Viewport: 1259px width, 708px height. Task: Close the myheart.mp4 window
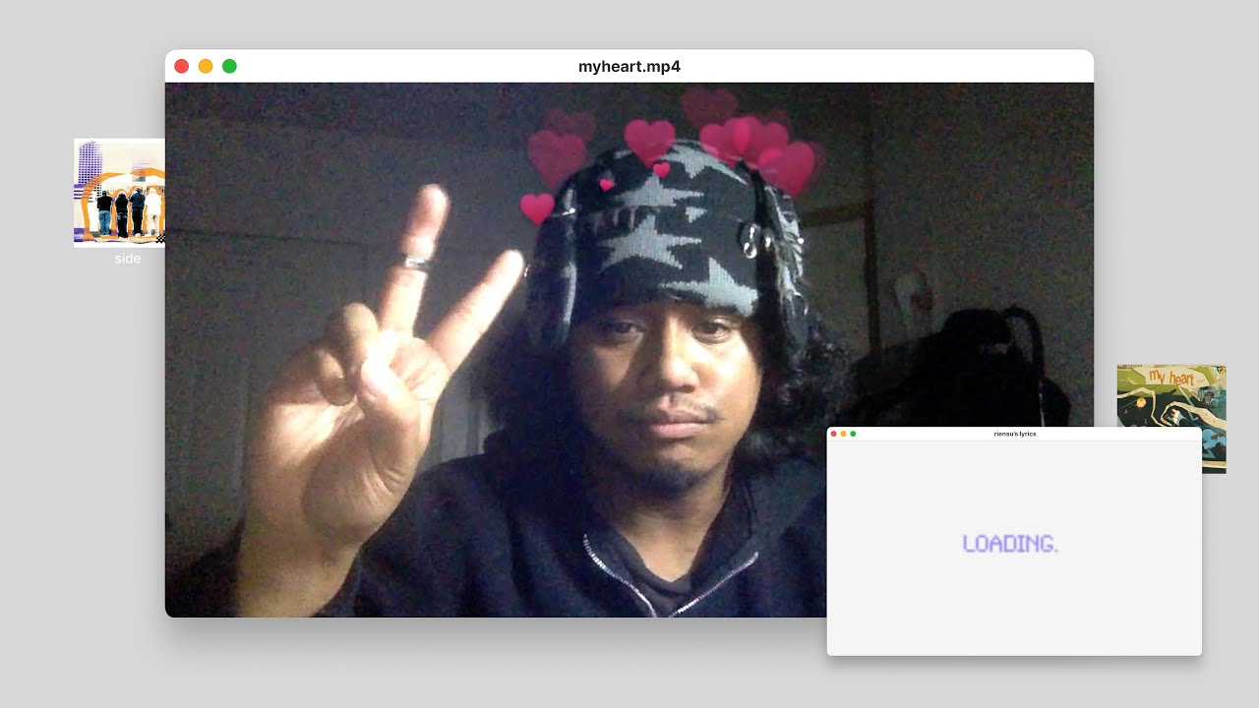pyautogui.click(x=181, y=66)
